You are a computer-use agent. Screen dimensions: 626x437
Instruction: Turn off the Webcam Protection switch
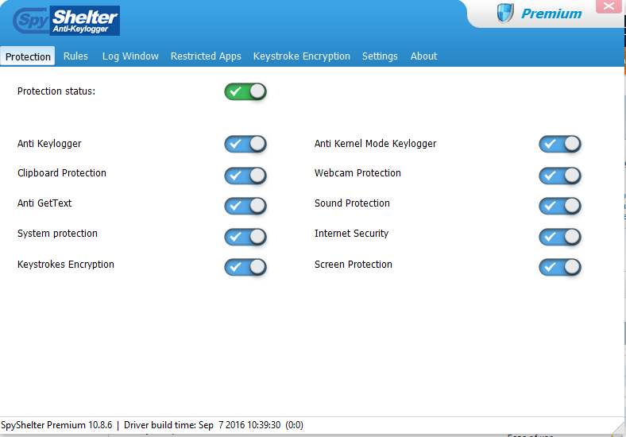(x=560, y=176)
